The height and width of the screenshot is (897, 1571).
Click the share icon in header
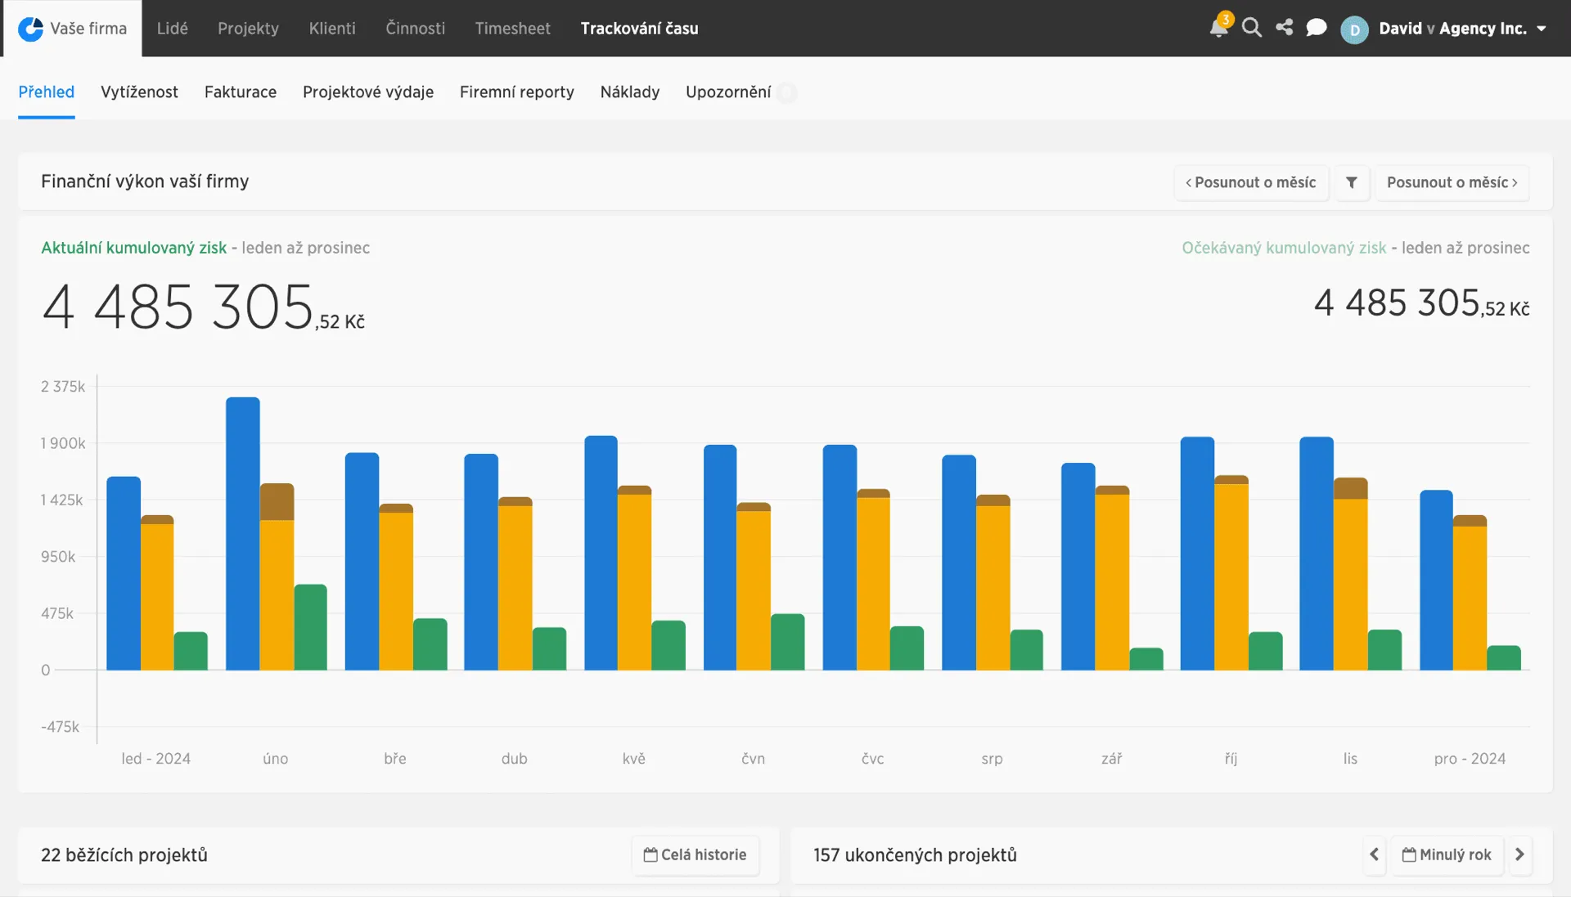coord(1285,28)
